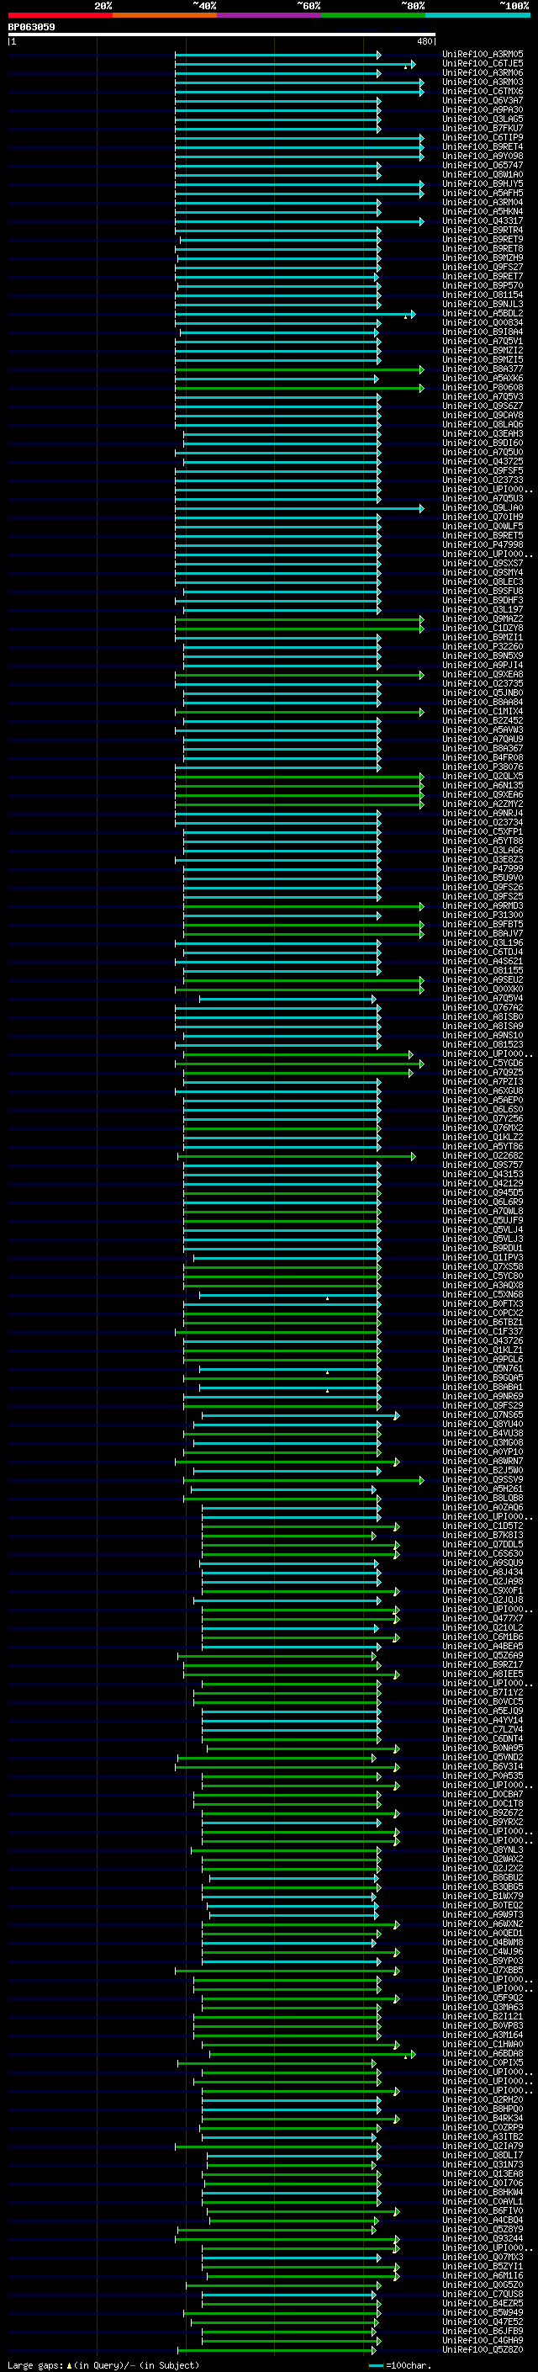Open the UniRef100_P32260 label
The height and width of the screenshot is (2372, 538).
coord(483,646)
